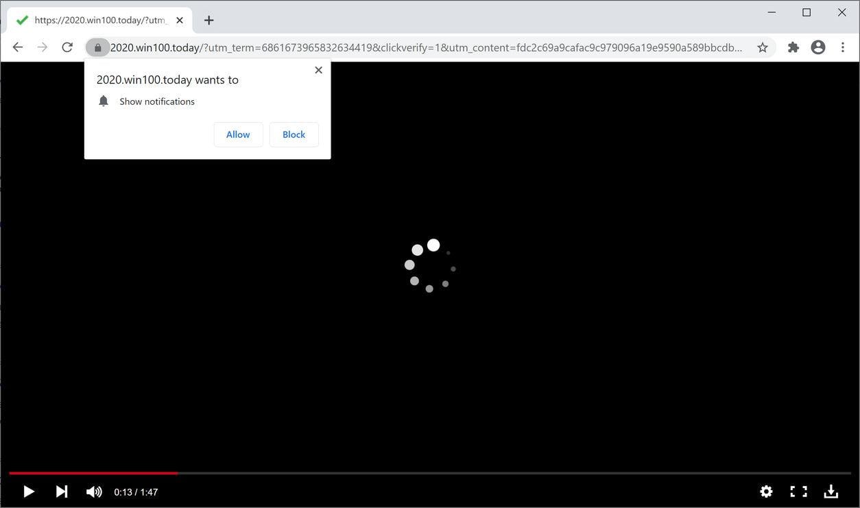Reload the current page

pos(67,47)
